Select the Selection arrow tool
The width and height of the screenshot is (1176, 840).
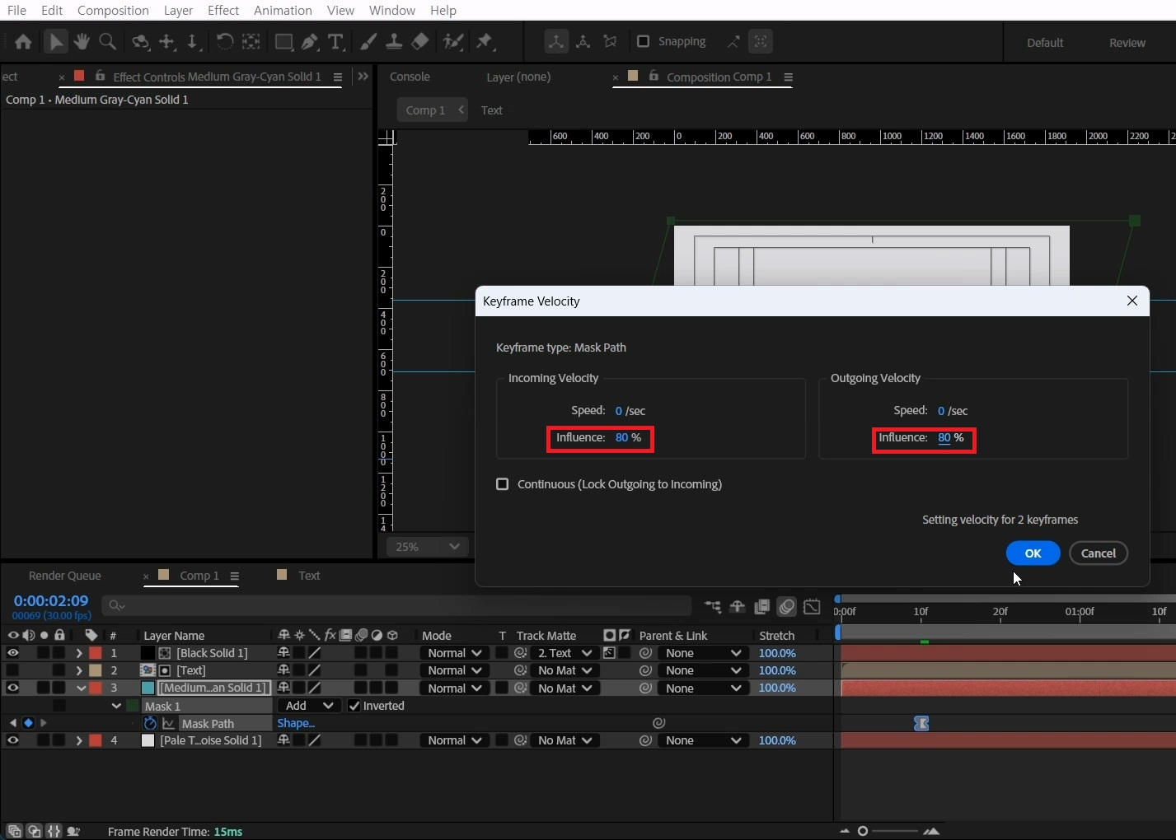(x=56, y=41)
